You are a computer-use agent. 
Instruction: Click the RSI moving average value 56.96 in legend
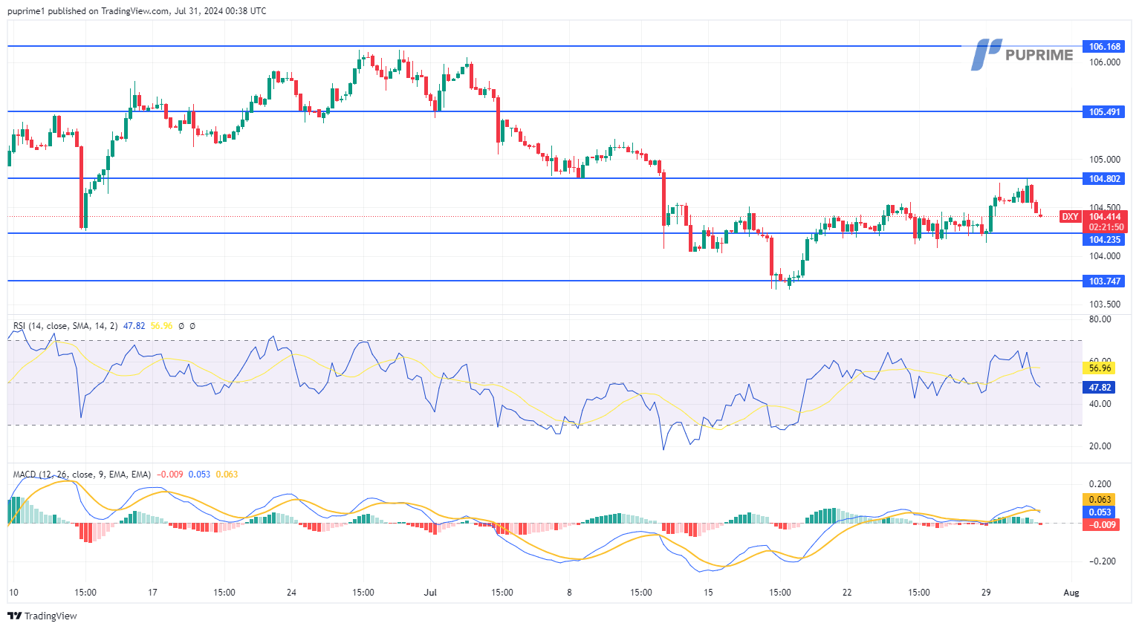(x=161, y=326)
